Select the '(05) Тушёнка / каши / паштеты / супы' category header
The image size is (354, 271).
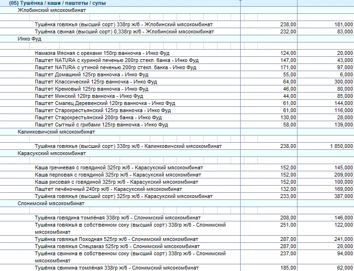coord(57,3)
